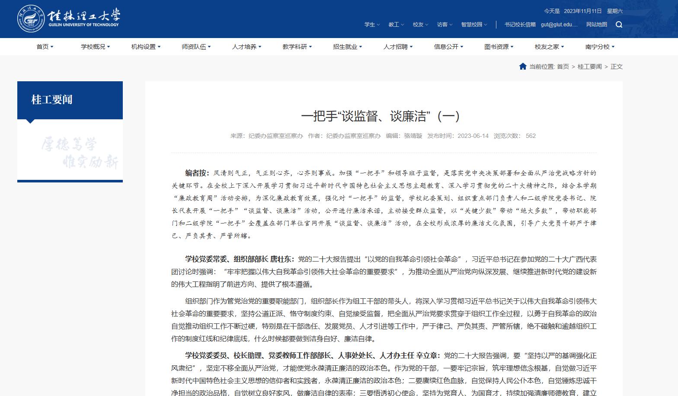Expand the 访客 dropdown
678x396 pixels.
(x=445, y=25)
